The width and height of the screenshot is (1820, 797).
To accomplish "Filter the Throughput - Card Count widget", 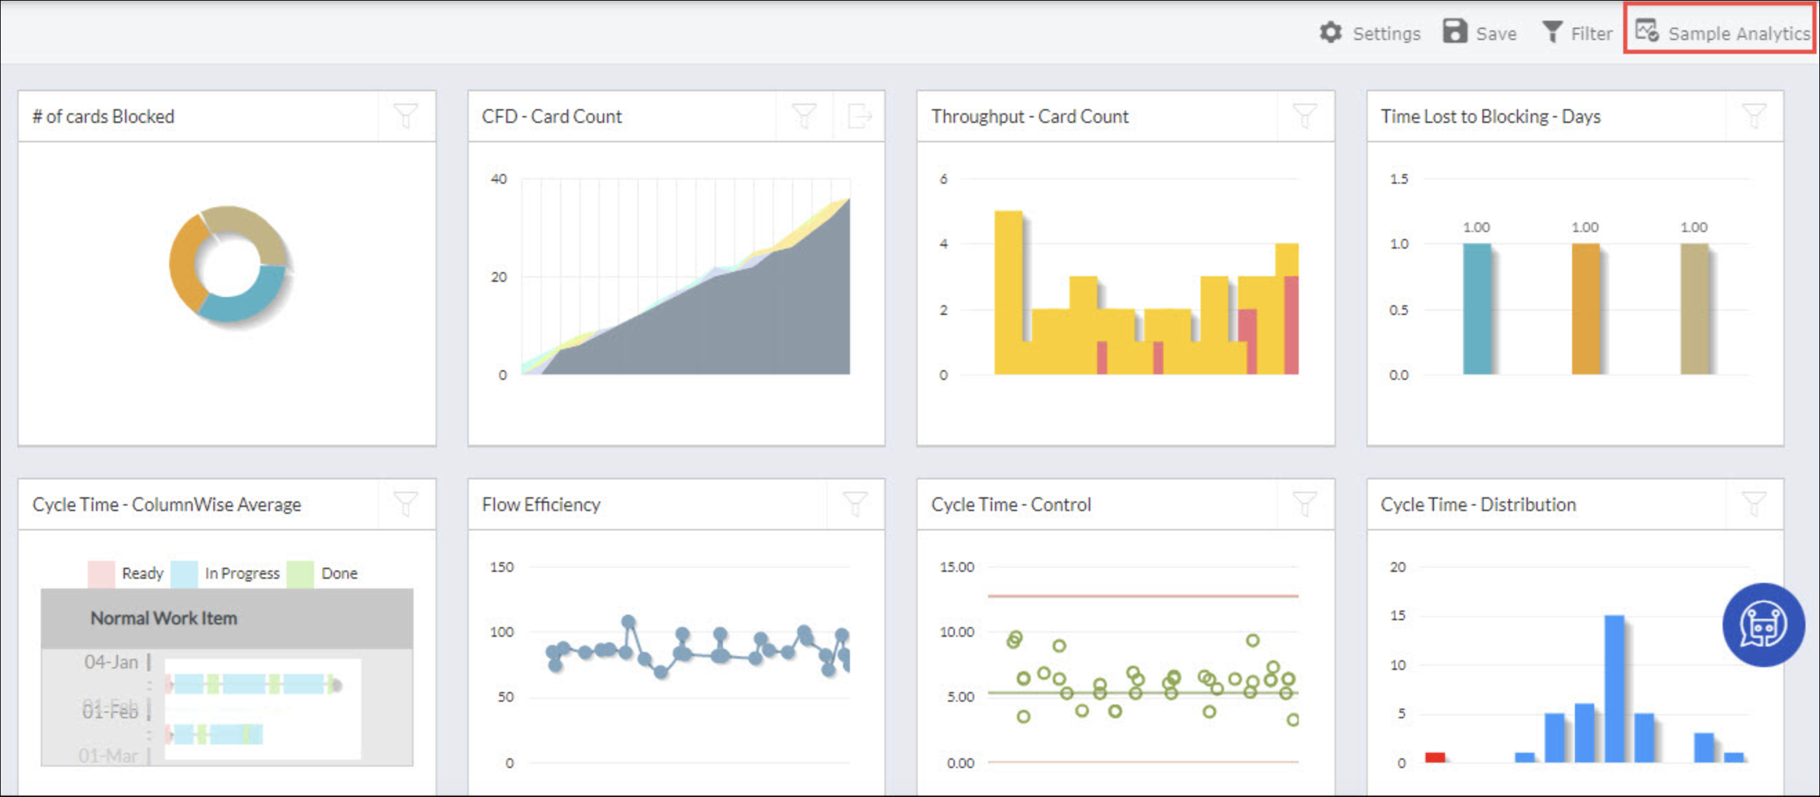I will click(x=1304, y=116).
